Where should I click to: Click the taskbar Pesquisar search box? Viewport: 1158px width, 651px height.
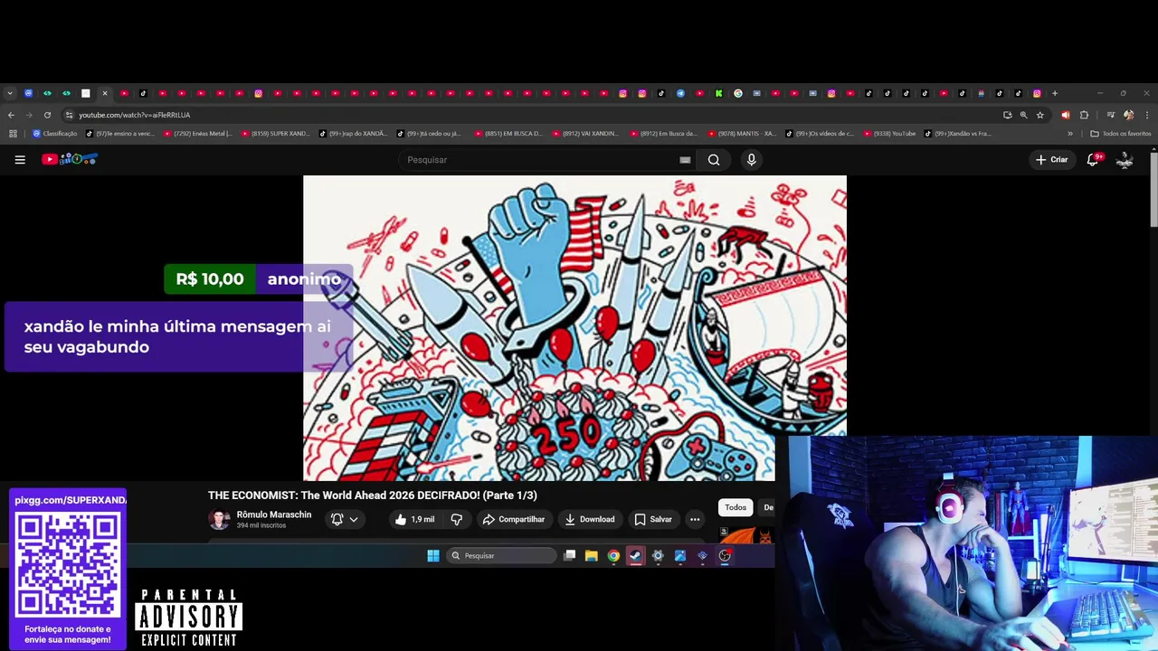501,556
